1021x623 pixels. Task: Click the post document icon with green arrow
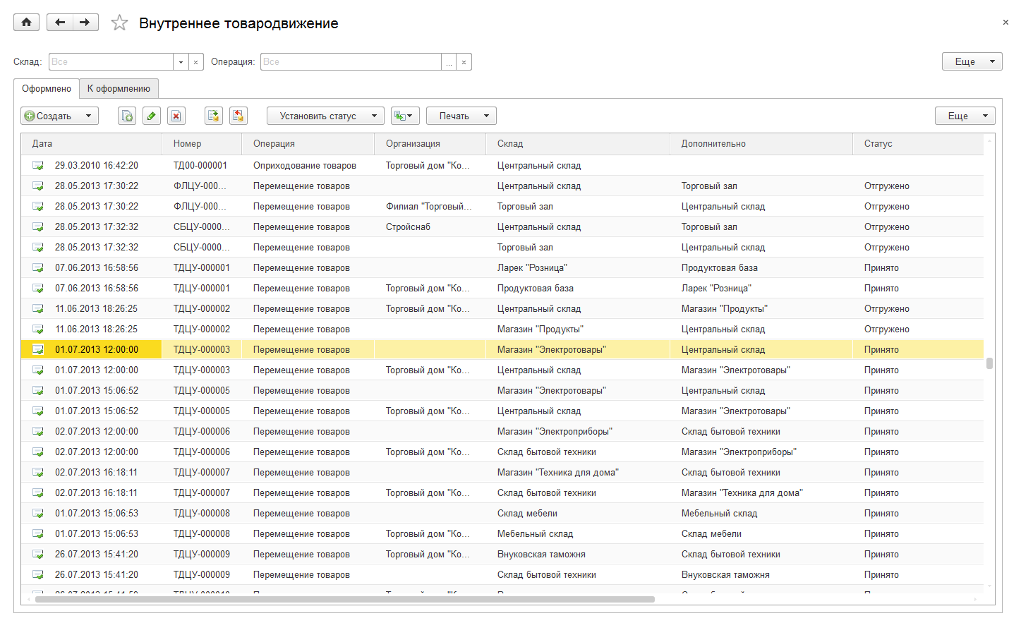[214, 116]
